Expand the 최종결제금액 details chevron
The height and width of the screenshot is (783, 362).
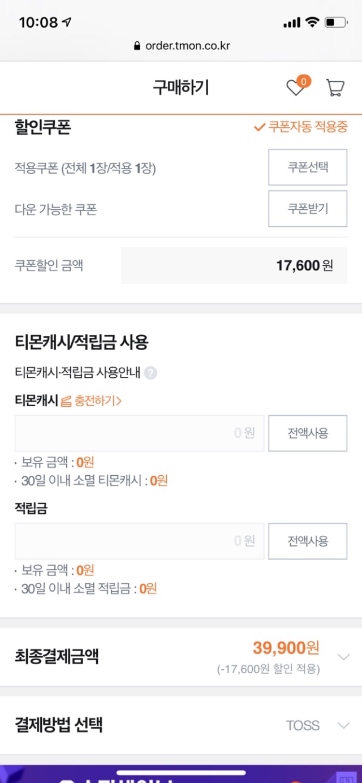343,657
